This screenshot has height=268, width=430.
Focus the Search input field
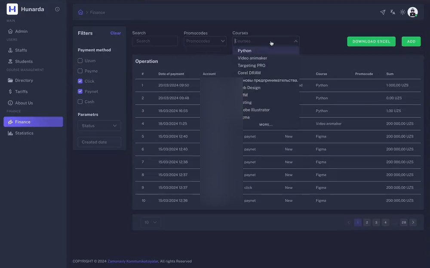[x=155, y=41]
